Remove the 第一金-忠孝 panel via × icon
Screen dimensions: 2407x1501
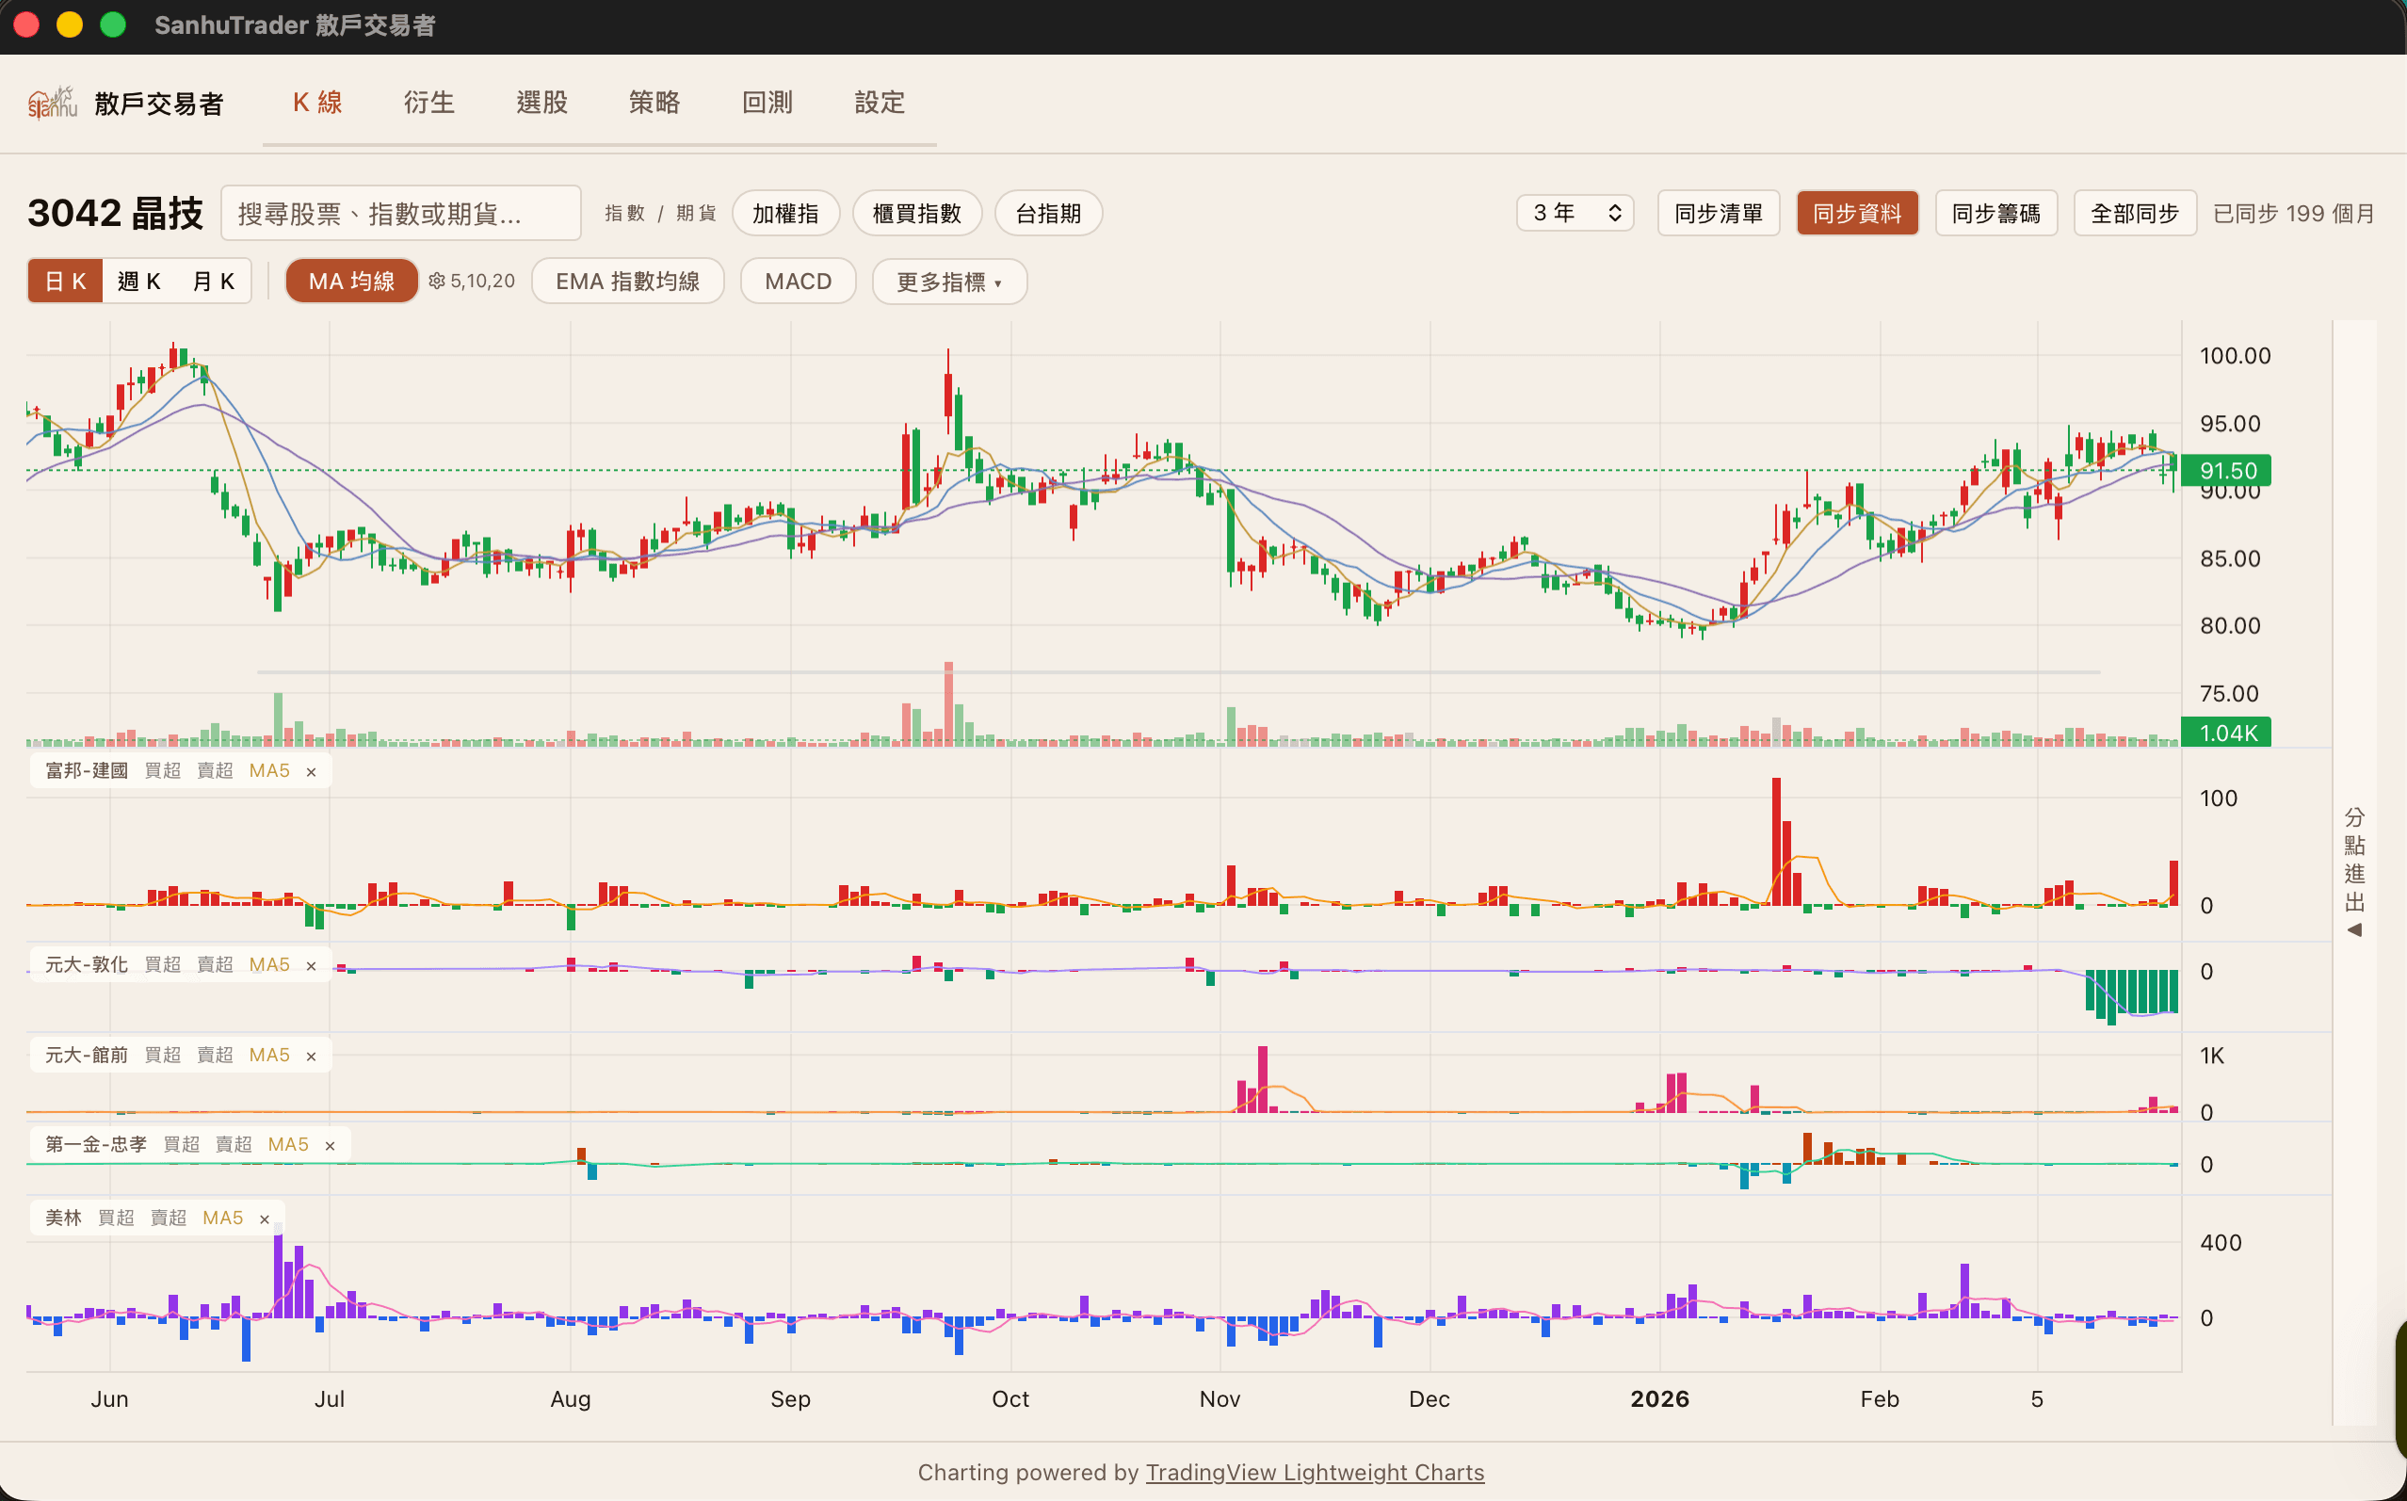330,1146
